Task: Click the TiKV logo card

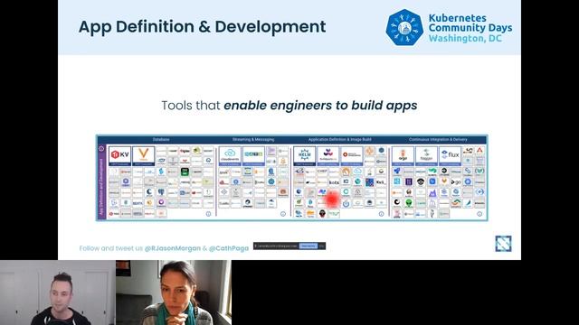Action: click(x=119, y=155)
